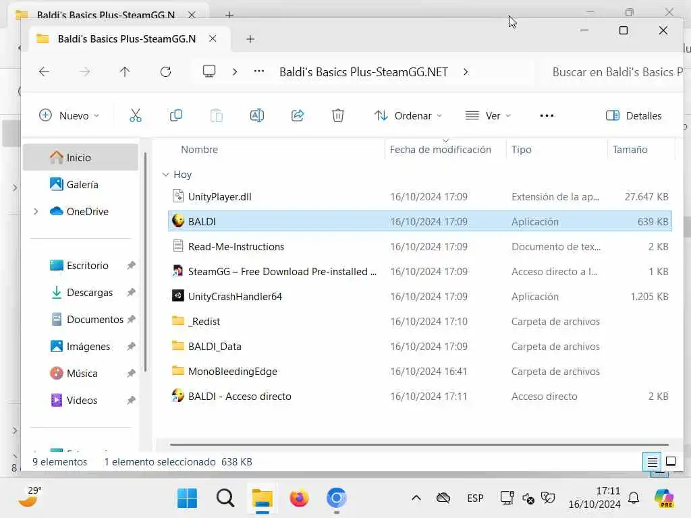Viewport: 691px width, 518px height.
Task: Close the Baldi's Basics Plus tab
Action: pyautogui.click(x=213, y=38)
